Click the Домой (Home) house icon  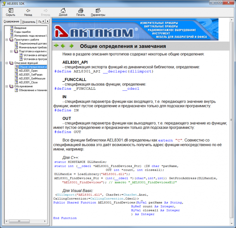point(63,11)
